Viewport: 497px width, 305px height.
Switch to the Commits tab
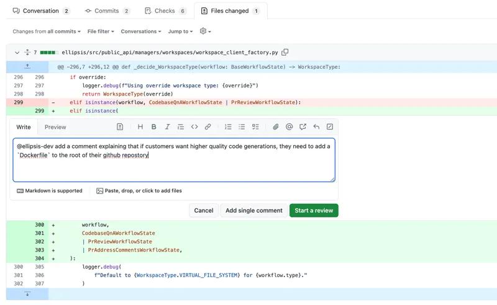pyautogui.click(x=107, y=11)
